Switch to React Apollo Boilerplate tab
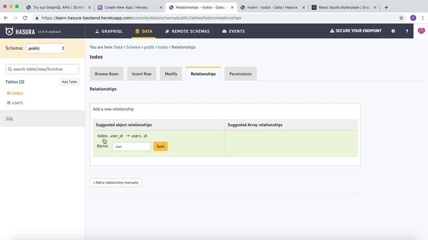This screenshot has width=428, height=240. 344,7
